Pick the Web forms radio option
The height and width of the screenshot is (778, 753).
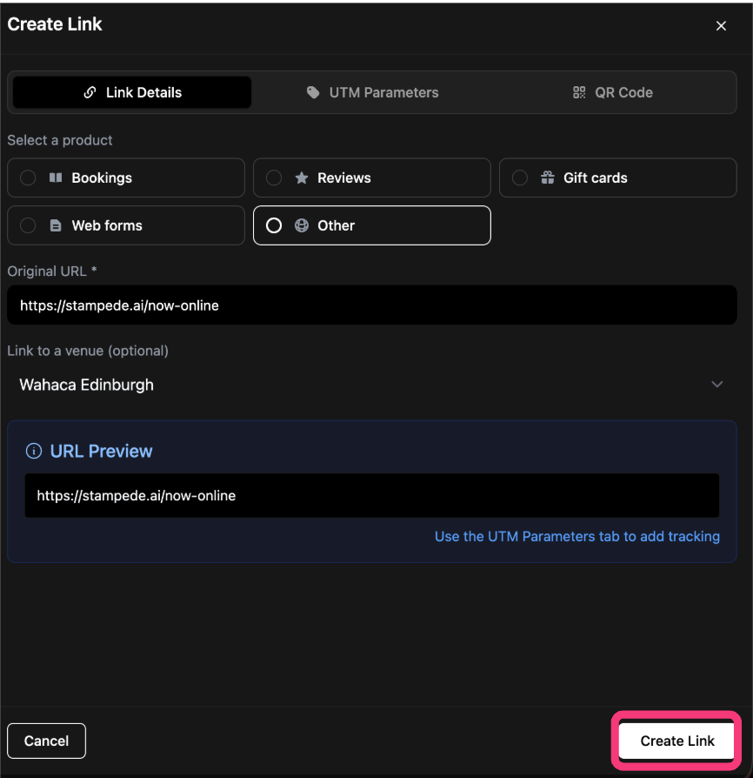tap(28, 225)
